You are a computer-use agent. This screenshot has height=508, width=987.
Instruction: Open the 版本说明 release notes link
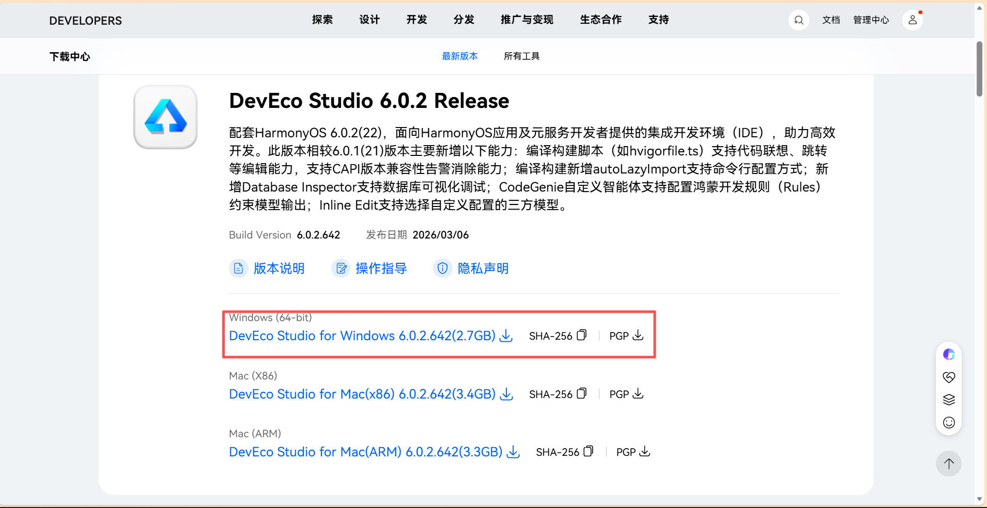click(x=279, y=268)
